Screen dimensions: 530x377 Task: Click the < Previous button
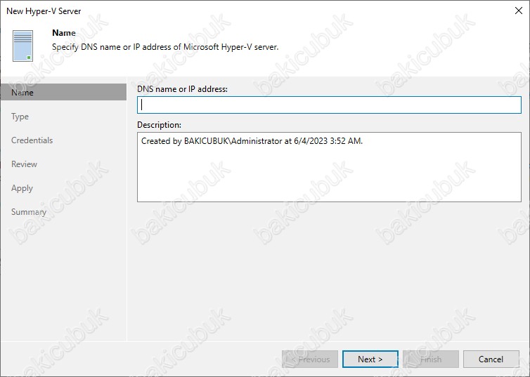(x=310, y=359)
